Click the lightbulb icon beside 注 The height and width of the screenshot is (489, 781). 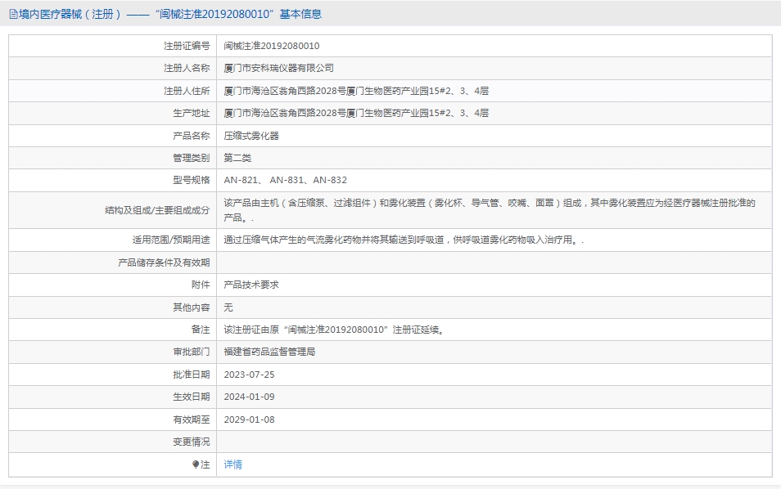tap(196, 464)
